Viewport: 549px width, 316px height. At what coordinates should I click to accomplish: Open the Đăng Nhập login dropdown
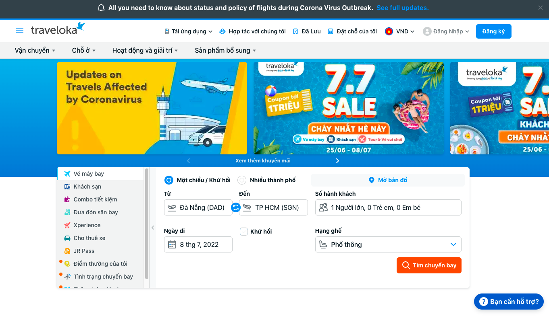click(x=446, y=31)
